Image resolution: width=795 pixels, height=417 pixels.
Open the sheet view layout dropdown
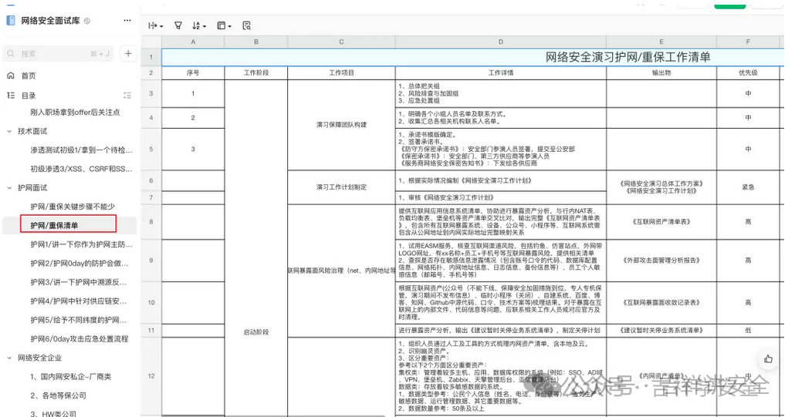point(224,25)
